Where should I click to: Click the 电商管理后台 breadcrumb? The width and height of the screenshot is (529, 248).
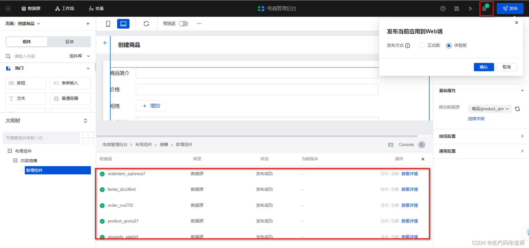click(115, 145)
